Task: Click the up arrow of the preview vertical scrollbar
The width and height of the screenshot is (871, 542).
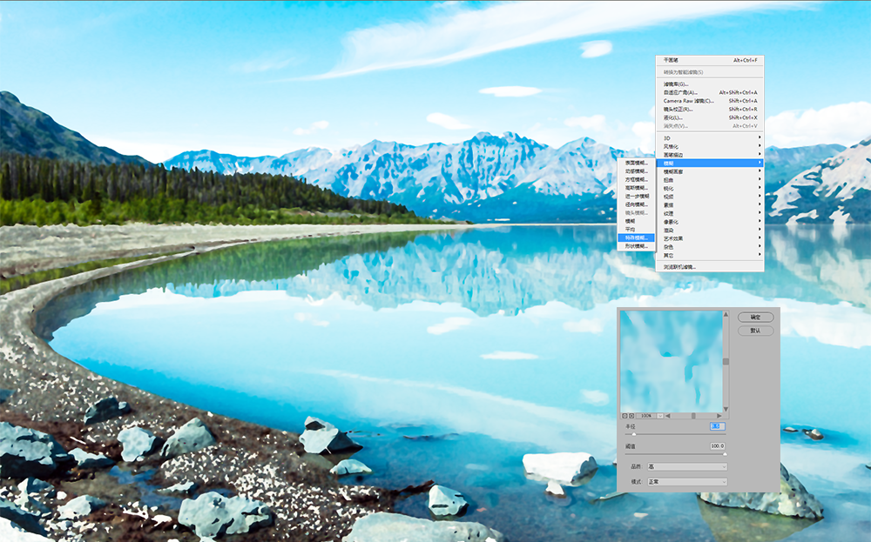Action: [x=726, y=314]
